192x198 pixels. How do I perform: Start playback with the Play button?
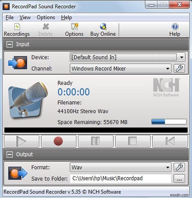22,141
